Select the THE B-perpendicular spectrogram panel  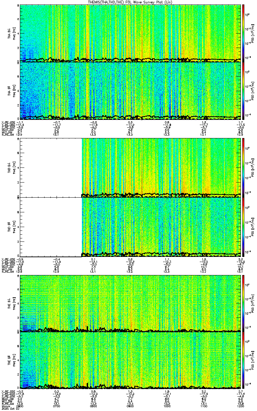tap(130, 303)
